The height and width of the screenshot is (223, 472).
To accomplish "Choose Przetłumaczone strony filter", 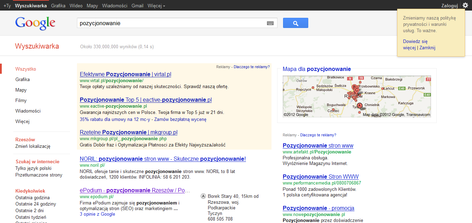I will pos(39,175).
